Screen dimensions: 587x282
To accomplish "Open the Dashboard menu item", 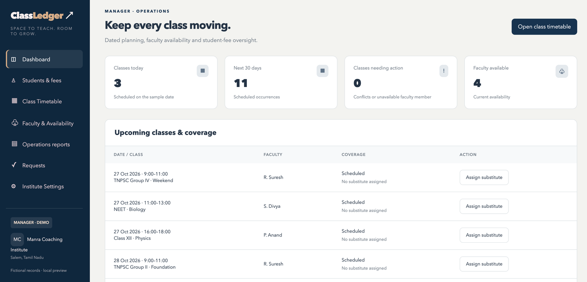I will coord(44,59).
